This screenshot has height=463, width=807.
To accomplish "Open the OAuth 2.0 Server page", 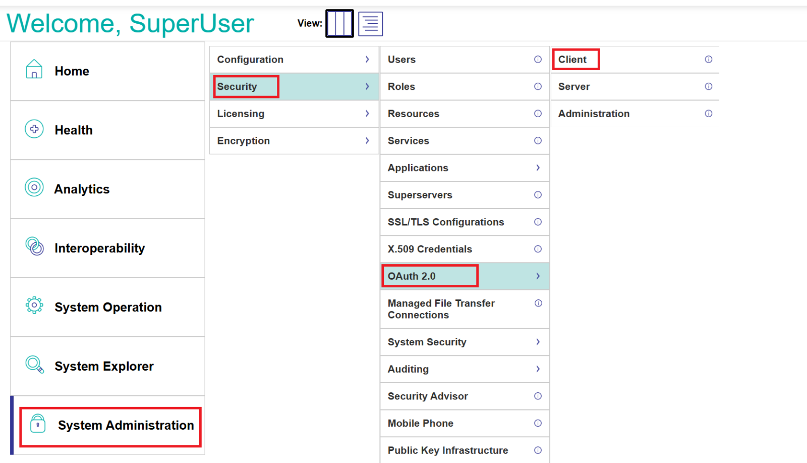I will 574,87.
